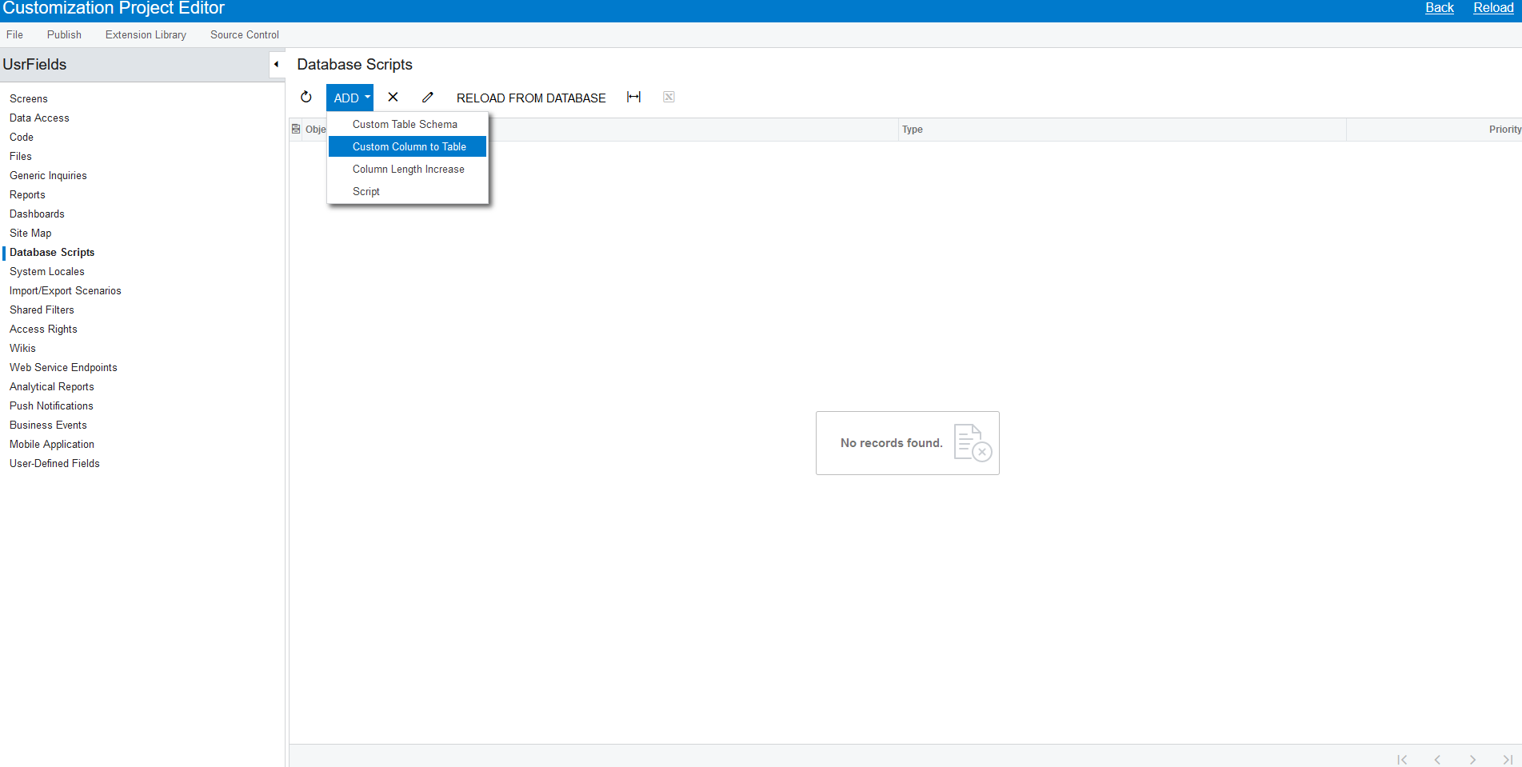Jump to the first page of records
Screen dimensions: 1522x767
click(1403, 760)
